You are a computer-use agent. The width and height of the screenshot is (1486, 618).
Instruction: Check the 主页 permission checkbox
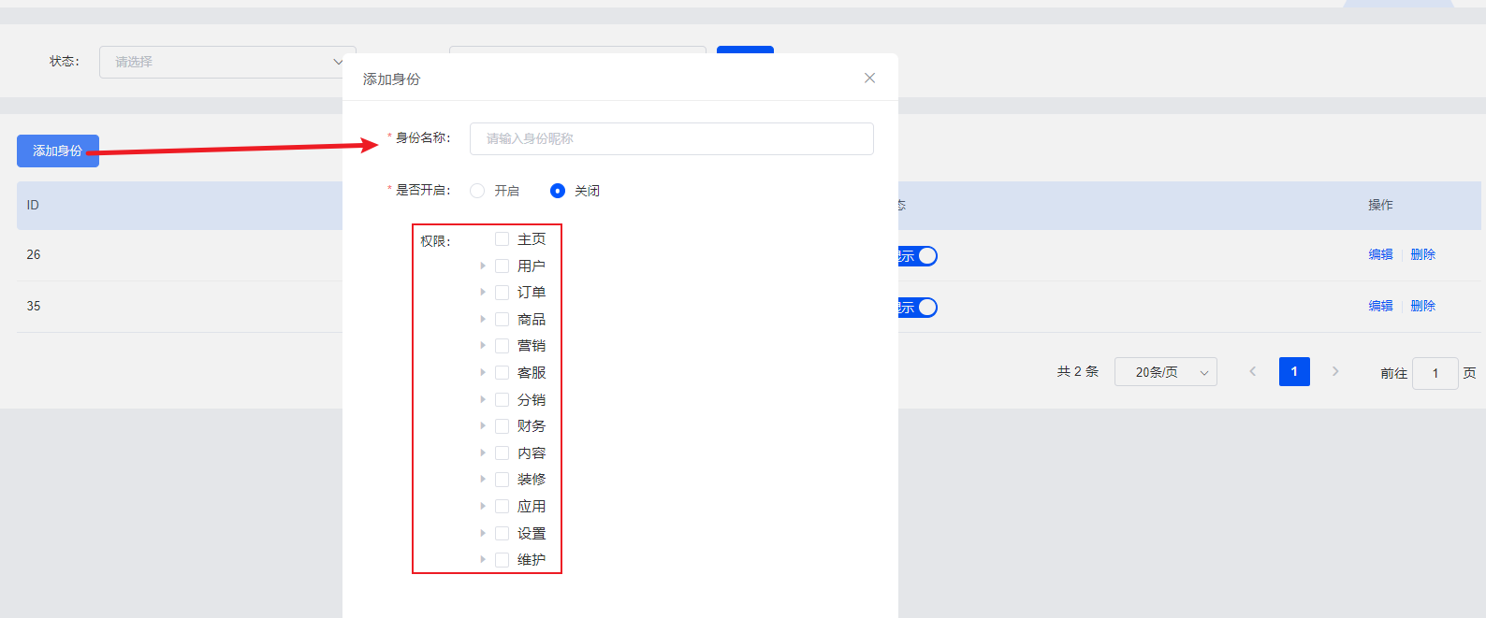(x=503, y=239)
